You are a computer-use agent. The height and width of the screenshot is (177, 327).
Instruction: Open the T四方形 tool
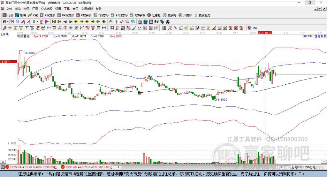tap(101, 15)
